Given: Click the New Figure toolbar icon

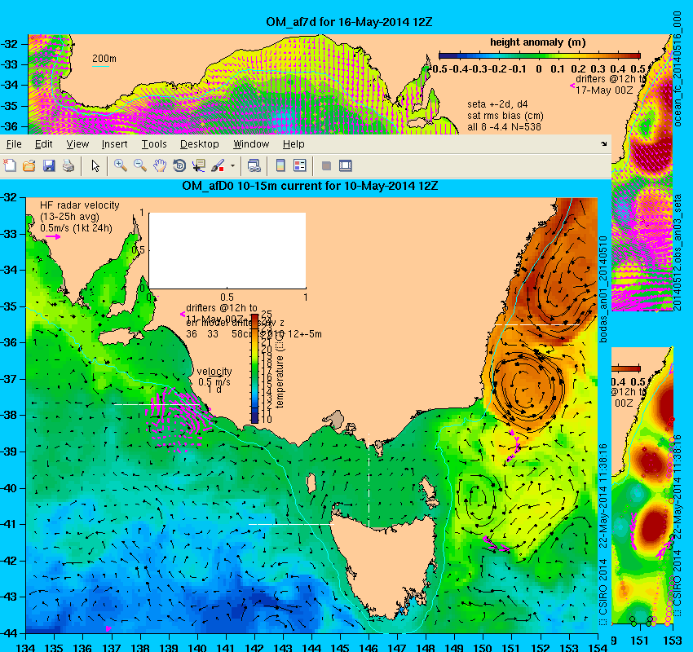Looking at the screenshot, I should pyautogui.click(x=10, y=165).
